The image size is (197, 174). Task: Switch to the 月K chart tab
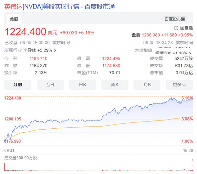147,85
